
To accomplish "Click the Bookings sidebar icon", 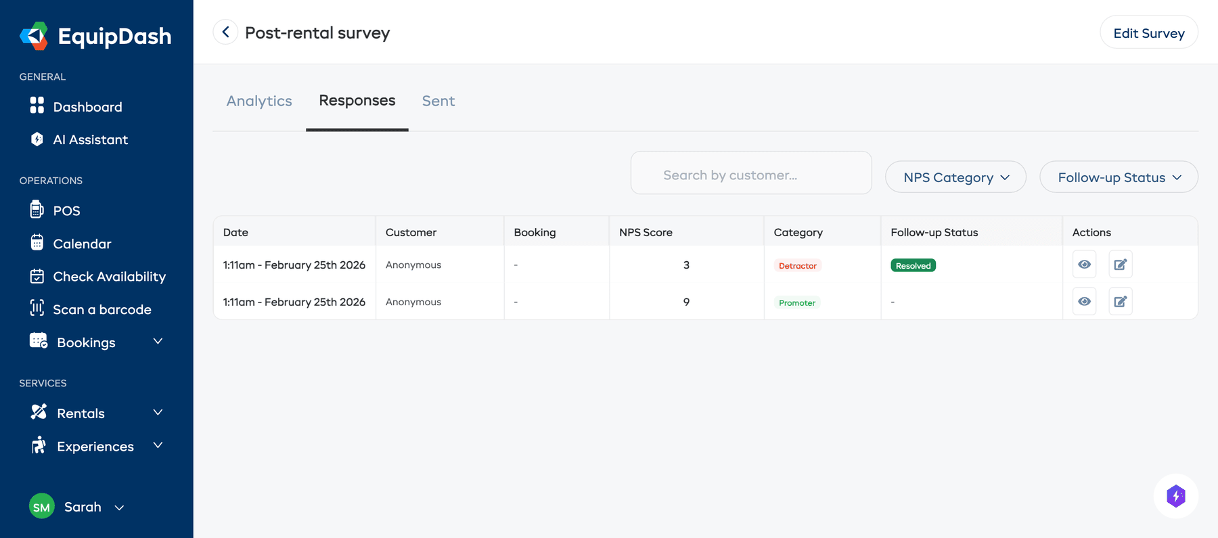I will click(39, 340).
